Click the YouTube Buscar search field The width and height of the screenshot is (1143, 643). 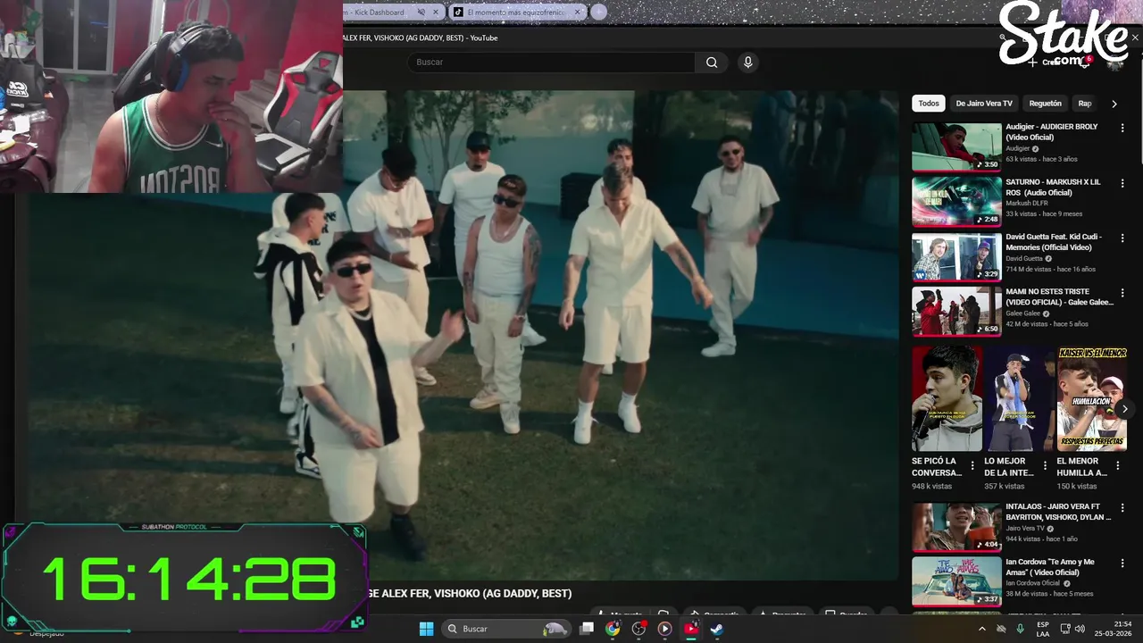click(551, 62)
